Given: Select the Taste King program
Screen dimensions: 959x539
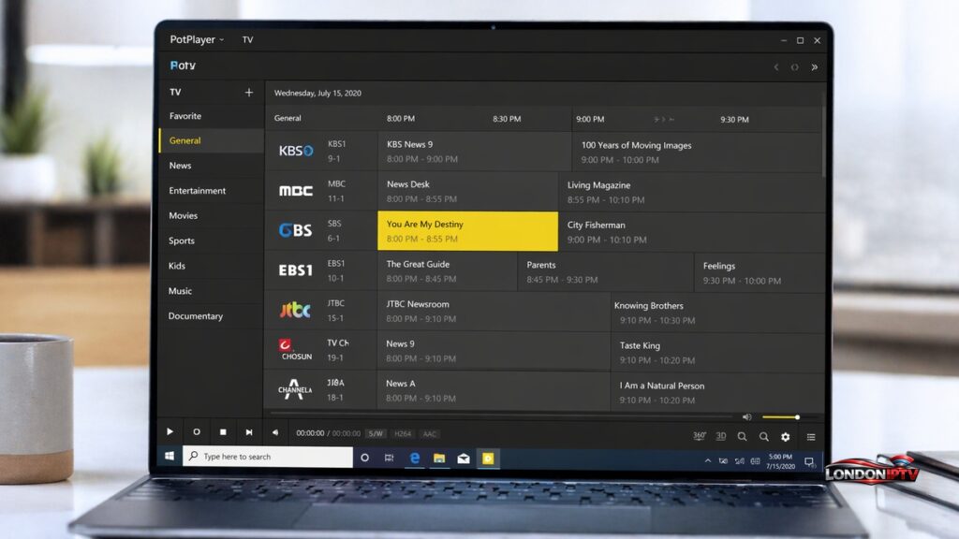Looking at the screenshot, I should (x=717, y=352).
